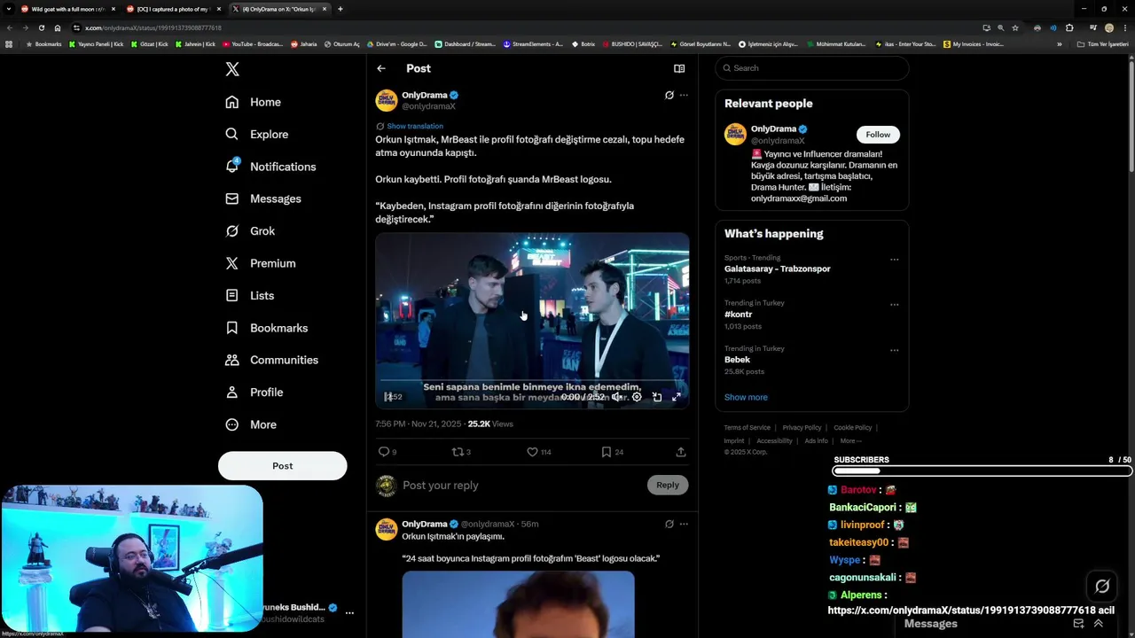The height and width of the screenshot is (638, 1135).
Task: Click 25.2K Views count
Action: tap(490, 424)
